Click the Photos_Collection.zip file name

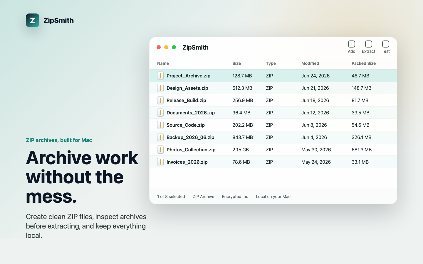click(191, 150)
